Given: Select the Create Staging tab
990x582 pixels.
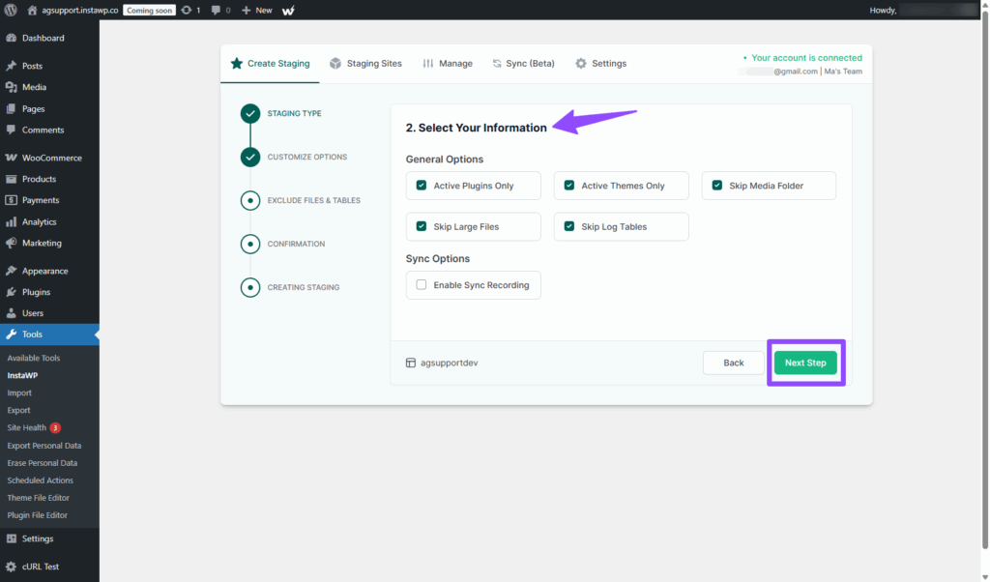Looking at the screenshot, I should [270, 63].
